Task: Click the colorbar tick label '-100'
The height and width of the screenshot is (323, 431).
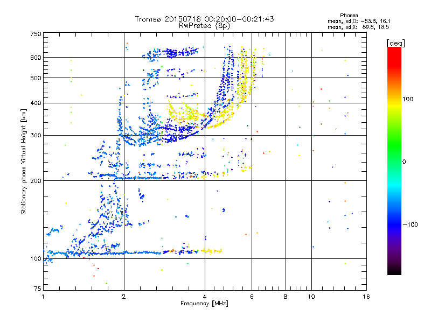Action: coord(410,224)
